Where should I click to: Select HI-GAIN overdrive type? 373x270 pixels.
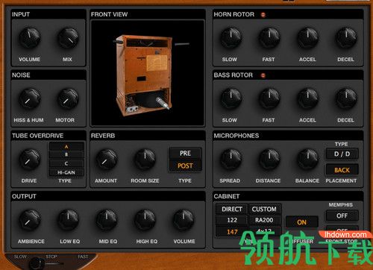(66, 172)
